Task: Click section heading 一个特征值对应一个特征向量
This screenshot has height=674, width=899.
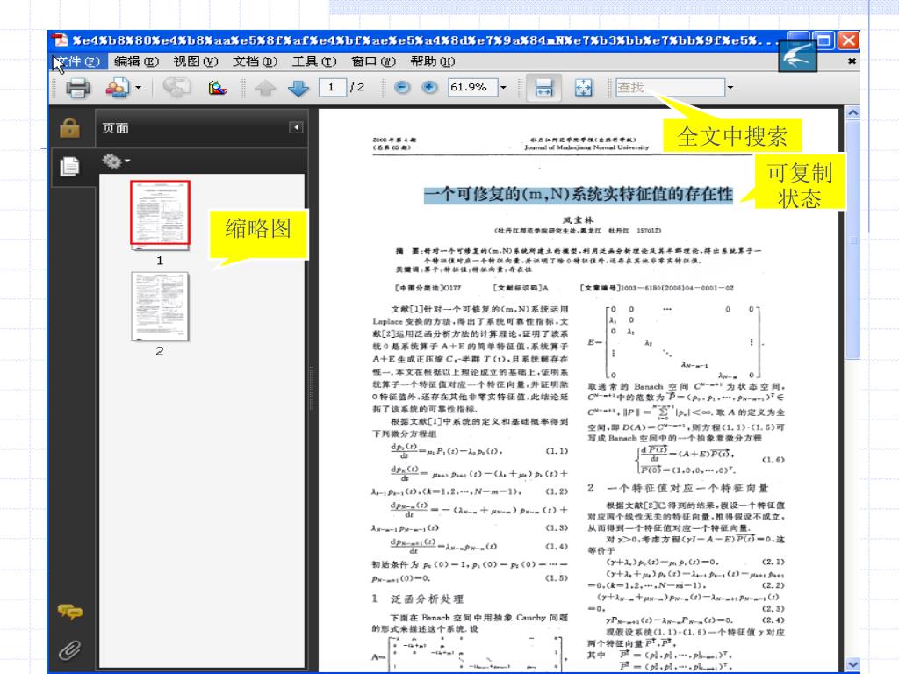Action: pos(687,488)
